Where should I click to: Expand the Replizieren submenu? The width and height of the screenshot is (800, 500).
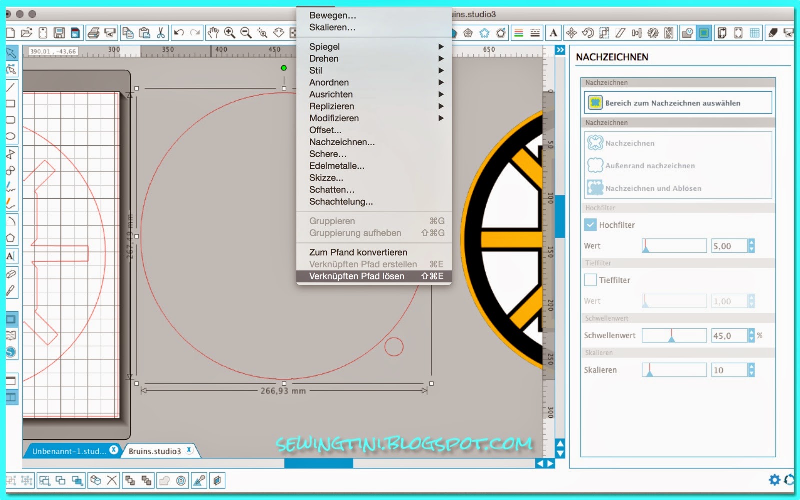(374, 106)
